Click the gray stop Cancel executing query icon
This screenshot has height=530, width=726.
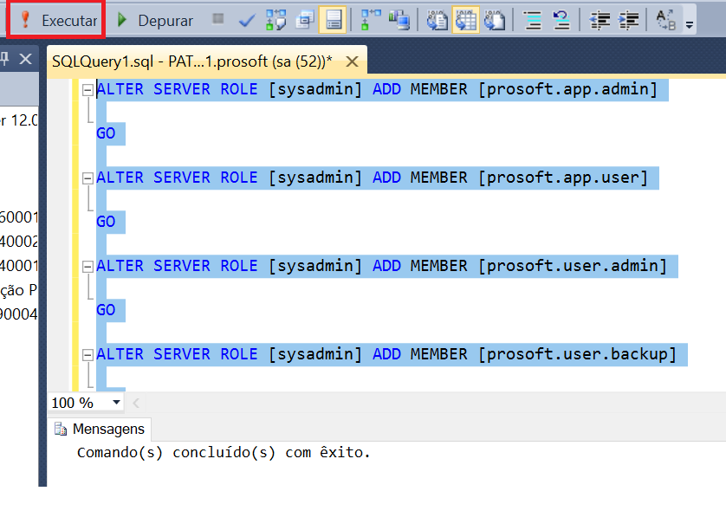pos(218,19)
